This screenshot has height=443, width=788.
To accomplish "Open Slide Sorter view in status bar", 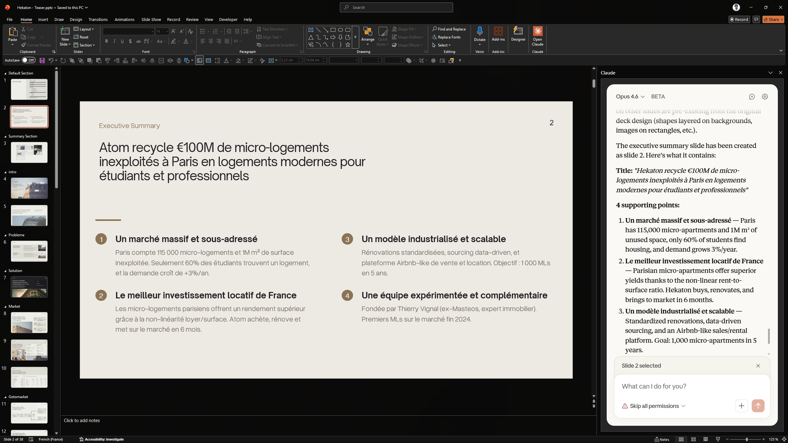I will pyautogui.click(x=693, y=439).
